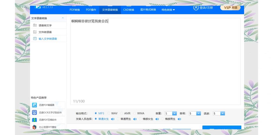Click the 迅捷PDF编辑器 product icon
This screenshot has height=135, width=273.
[34, 105]
